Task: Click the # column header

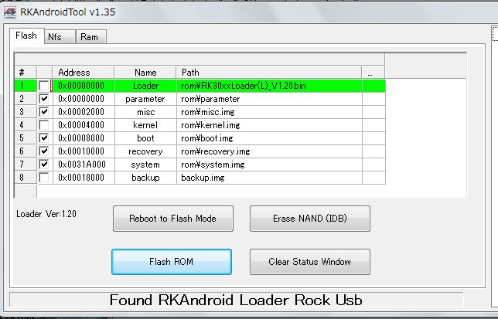Action: pos(26,73)
